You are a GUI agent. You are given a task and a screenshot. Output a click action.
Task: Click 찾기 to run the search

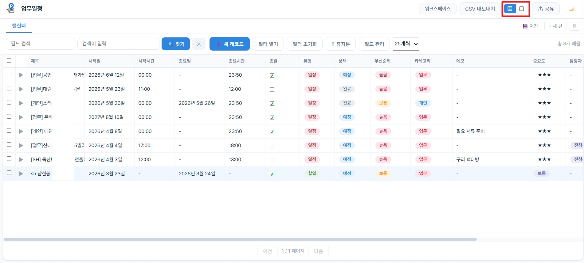point(176,44)
